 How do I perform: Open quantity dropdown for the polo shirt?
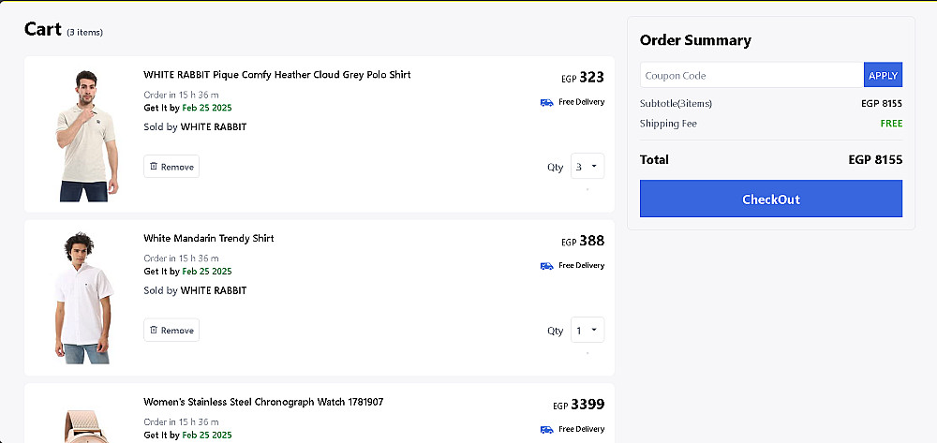point(587,167)
